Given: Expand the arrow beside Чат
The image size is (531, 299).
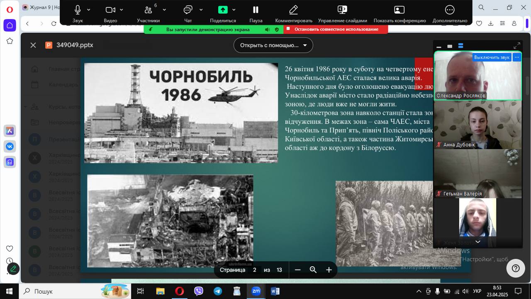Looking at the screenshot, I should (201, 10).
